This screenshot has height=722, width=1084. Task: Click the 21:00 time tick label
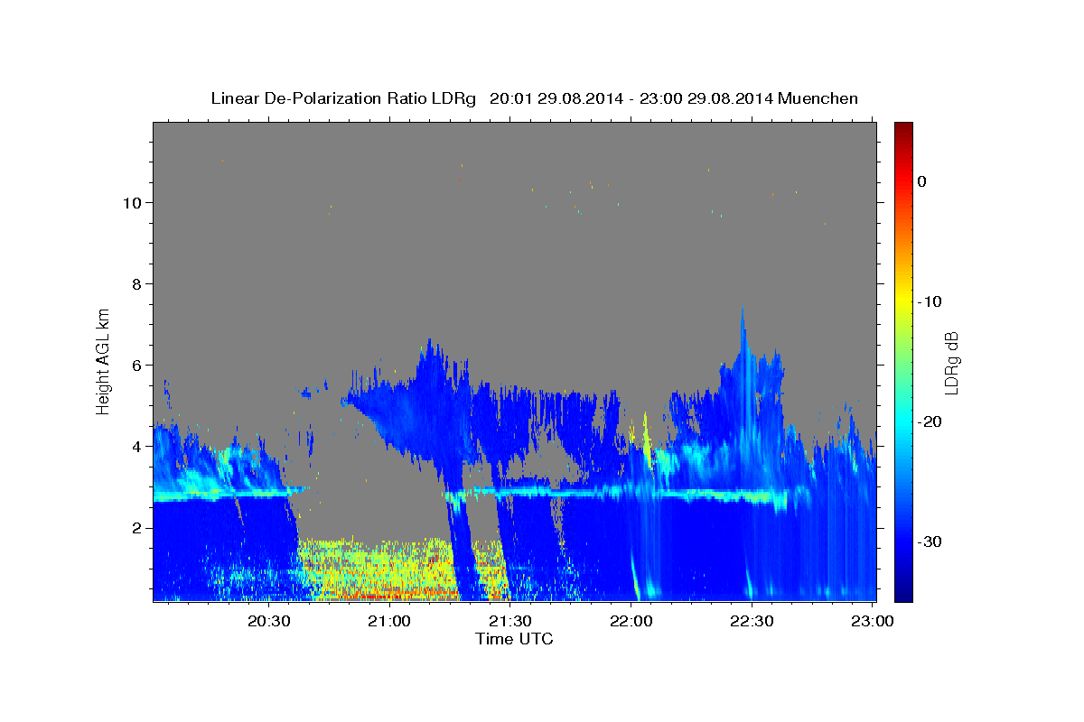389,622
